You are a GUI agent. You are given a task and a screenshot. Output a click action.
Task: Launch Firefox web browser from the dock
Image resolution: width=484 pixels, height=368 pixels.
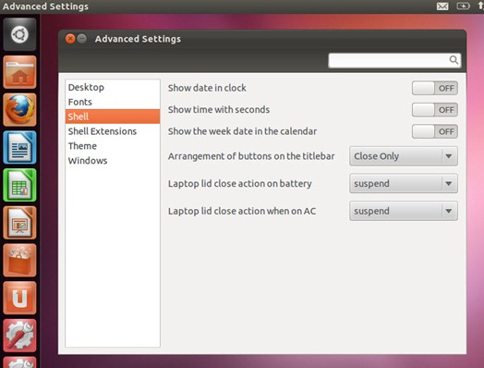pyautogui.click(x=19, y=110)
